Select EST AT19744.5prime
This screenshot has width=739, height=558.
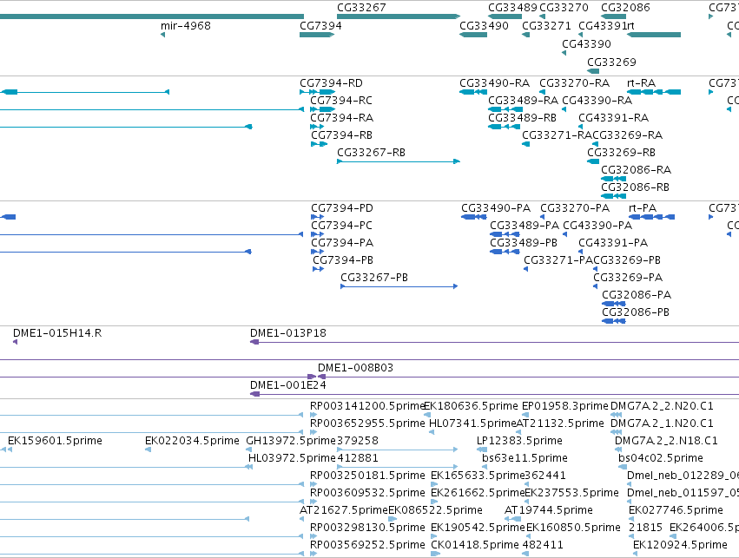[549, 511]
